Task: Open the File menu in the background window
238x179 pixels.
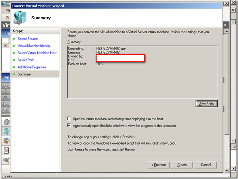Action: 8,10
